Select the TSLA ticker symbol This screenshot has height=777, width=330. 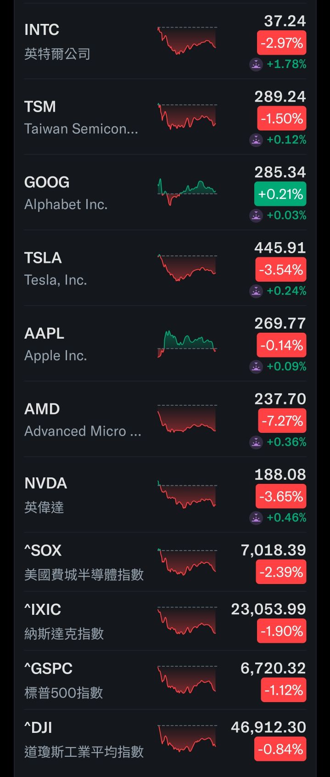click(43, 258)
